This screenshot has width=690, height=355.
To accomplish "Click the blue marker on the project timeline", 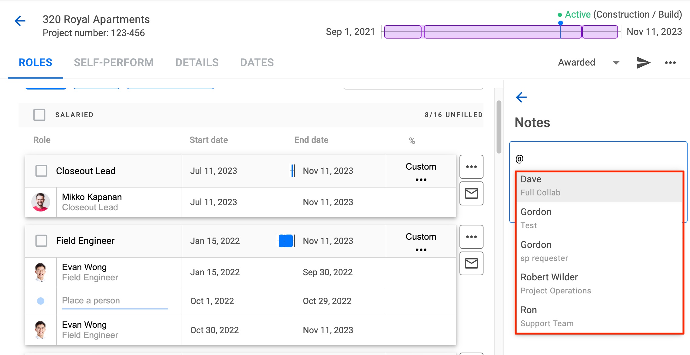I will click(560, 23).
